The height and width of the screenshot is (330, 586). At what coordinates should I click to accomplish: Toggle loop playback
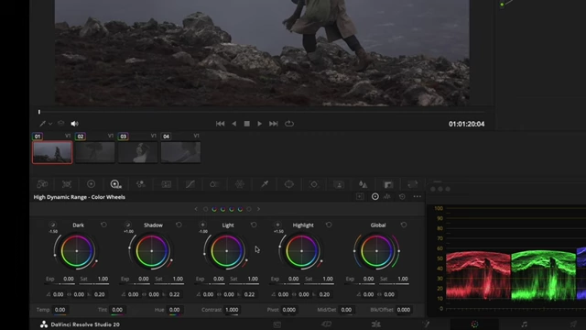click(289, 124)
